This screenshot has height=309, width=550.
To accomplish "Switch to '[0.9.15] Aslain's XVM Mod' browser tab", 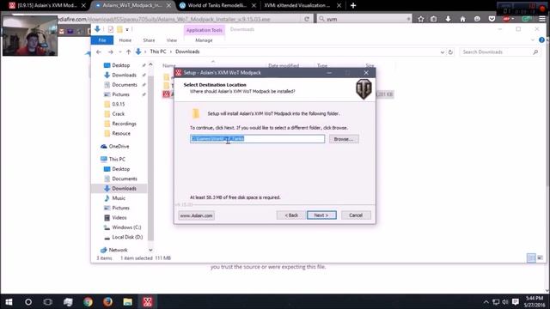I will click(46, 6).
